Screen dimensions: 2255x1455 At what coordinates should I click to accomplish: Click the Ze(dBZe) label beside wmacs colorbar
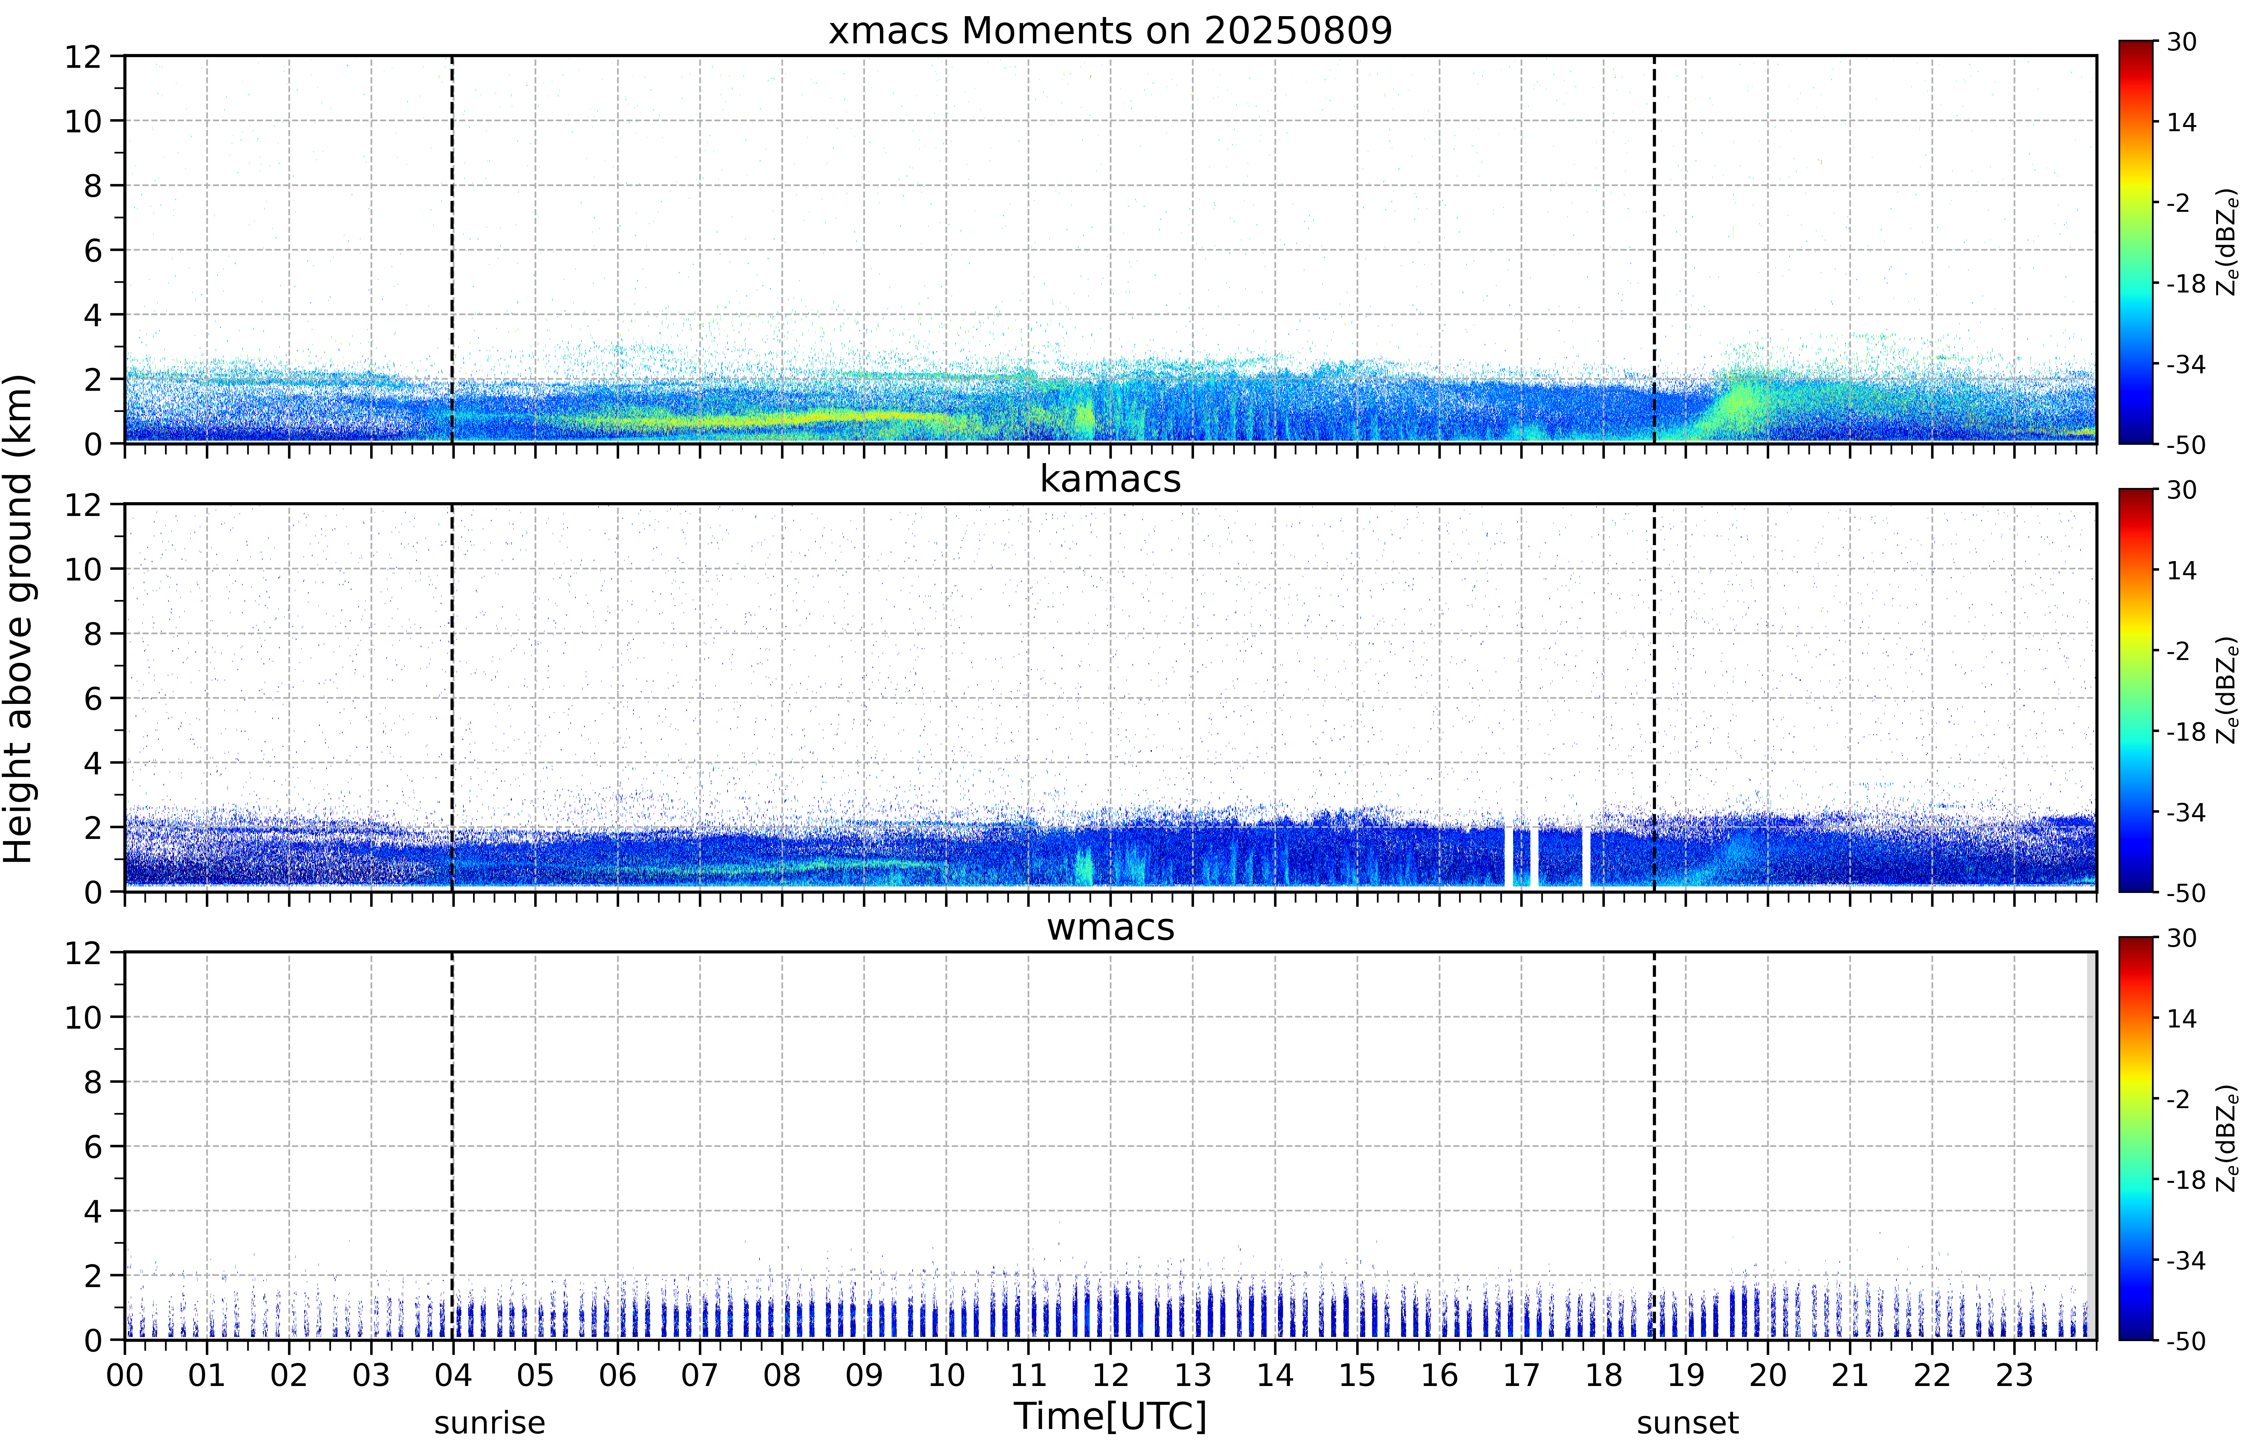point(2228,1139)
